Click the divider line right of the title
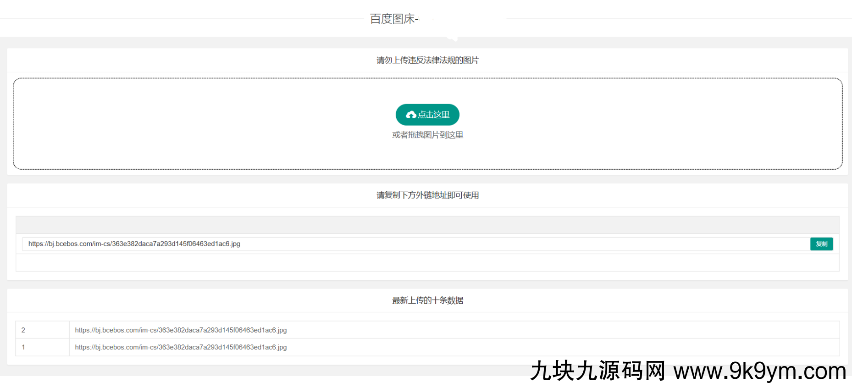The width and height of the screenshot is (852, 388). tap(679, 18)
